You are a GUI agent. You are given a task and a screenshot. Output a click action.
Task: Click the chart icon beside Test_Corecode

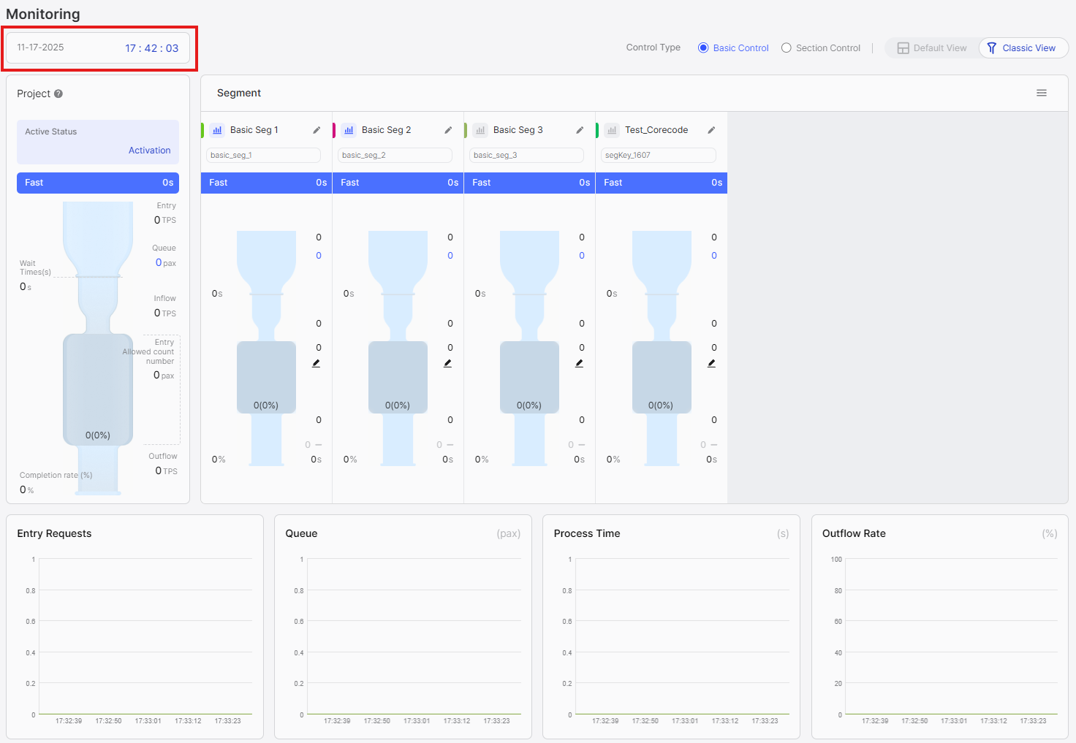pyautogui.click(x=612, y=130)
